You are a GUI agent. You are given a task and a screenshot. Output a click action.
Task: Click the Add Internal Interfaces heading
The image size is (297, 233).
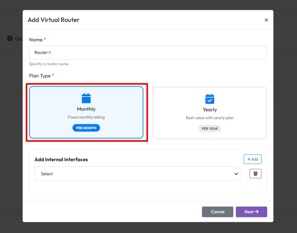[x=61, y=159]
